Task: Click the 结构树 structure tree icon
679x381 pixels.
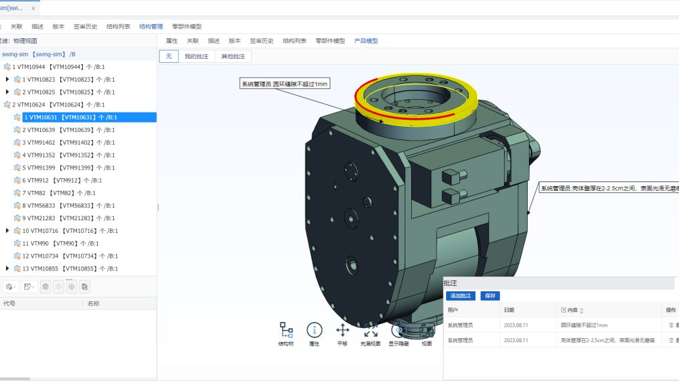Action: coord(287,330)
